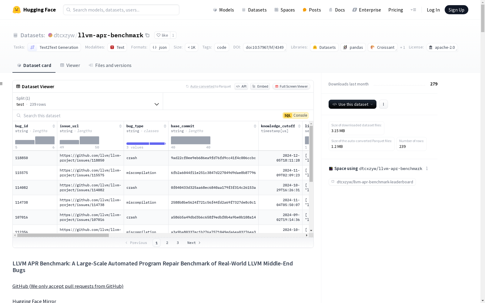Open the API button
485x303 pixels.
tap(241, 86)
